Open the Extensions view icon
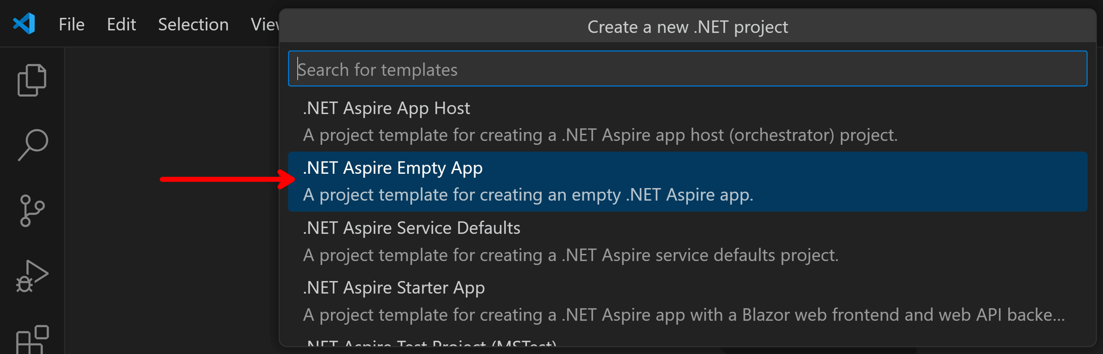Viewport: 1103px width, 354px height. (x=32, y=339)
